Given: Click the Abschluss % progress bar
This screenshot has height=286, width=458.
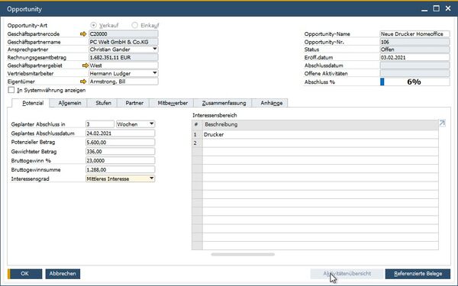Looking at the screenshot, I should click(414, 82).
